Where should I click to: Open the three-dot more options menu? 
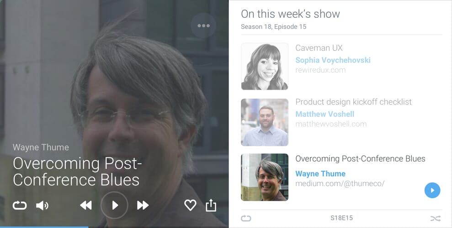point(203,26)
